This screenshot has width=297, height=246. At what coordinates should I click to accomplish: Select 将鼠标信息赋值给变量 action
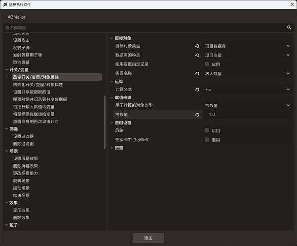tap(34, 114)
